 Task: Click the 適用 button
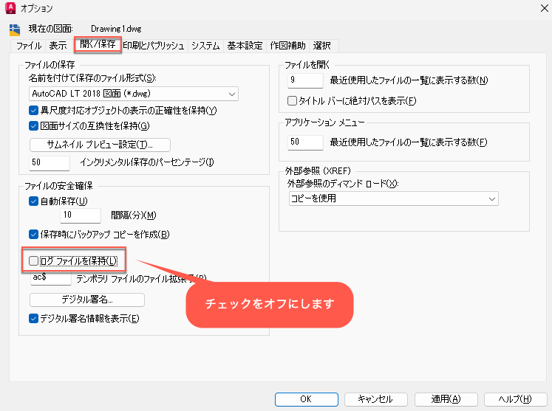(446, 399)
